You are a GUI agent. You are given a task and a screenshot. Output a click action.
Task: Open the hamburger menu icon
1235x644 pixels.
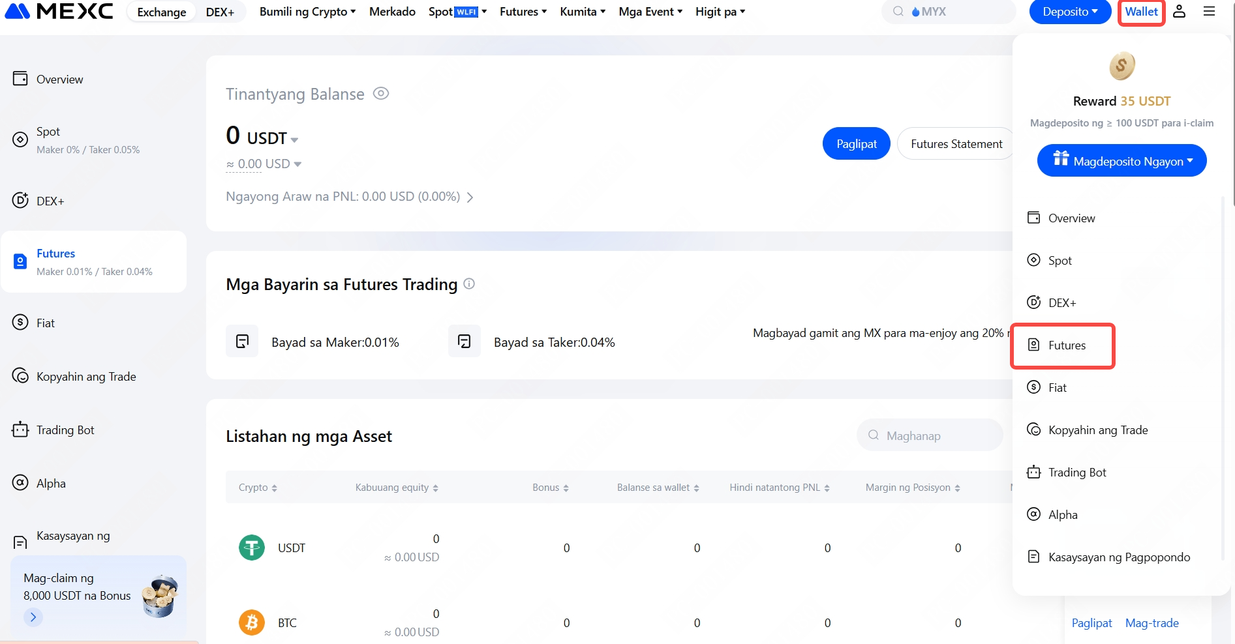tap(1209, 11)
